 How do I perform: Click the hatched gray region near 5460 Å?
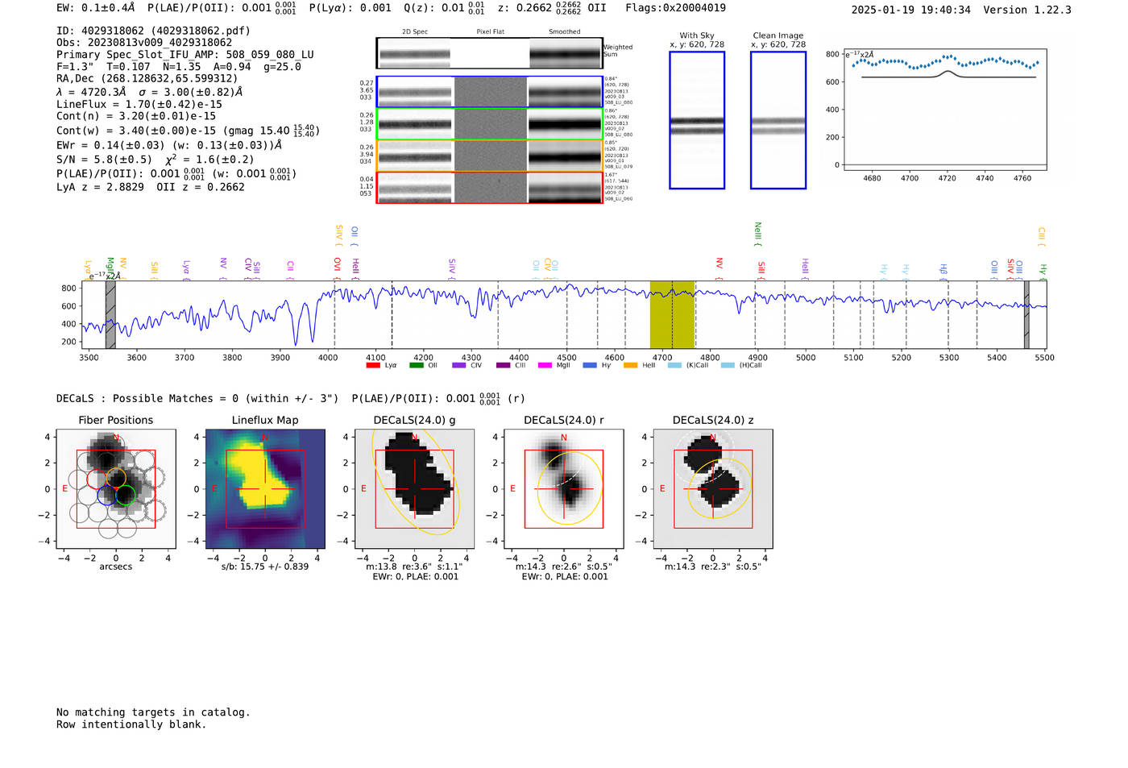point(1026,315)
